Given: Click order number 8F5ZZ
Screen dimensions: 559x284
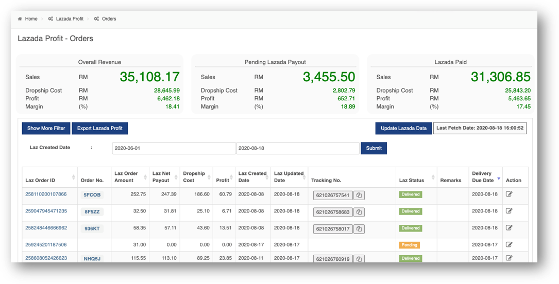Looking at the screenshot, I should click(92, 211).
